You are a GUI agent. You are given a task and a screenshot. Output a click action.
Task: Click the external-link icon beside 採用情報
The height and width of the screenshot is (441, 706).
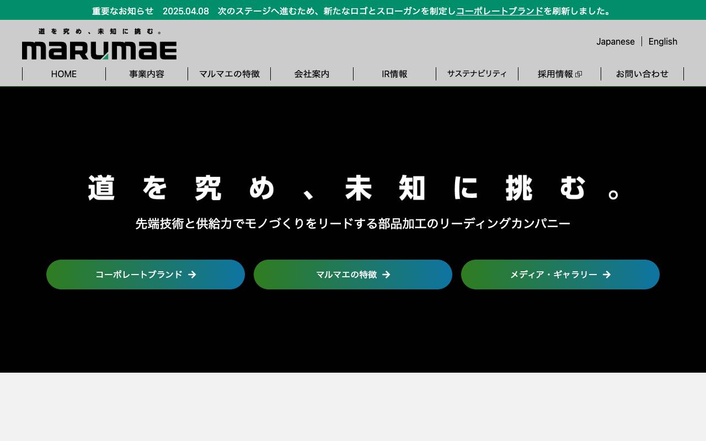click(x=579, y=74)
